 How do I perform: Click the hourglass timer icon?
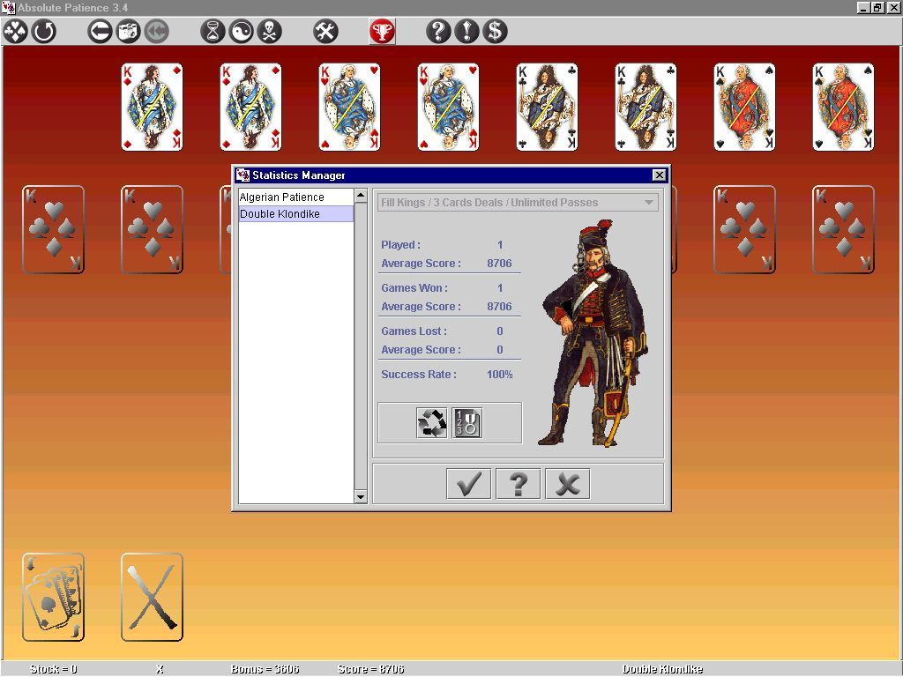212,32
